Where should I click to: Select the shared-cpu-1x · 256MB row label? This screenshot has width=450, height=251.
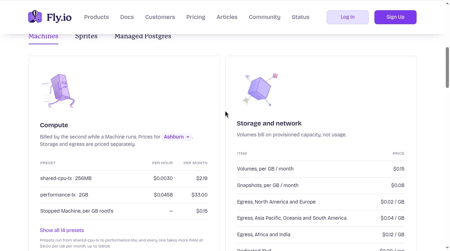(x=66, y=178)
